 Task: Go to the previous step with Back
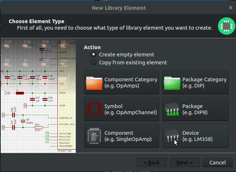(152, 162)
